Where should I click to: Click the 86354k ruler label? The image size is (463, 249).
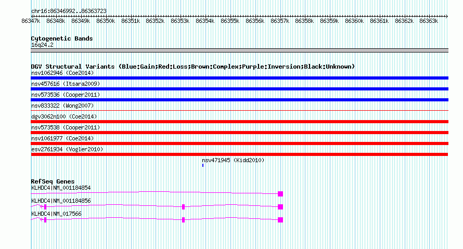click(x=205, y=21)
